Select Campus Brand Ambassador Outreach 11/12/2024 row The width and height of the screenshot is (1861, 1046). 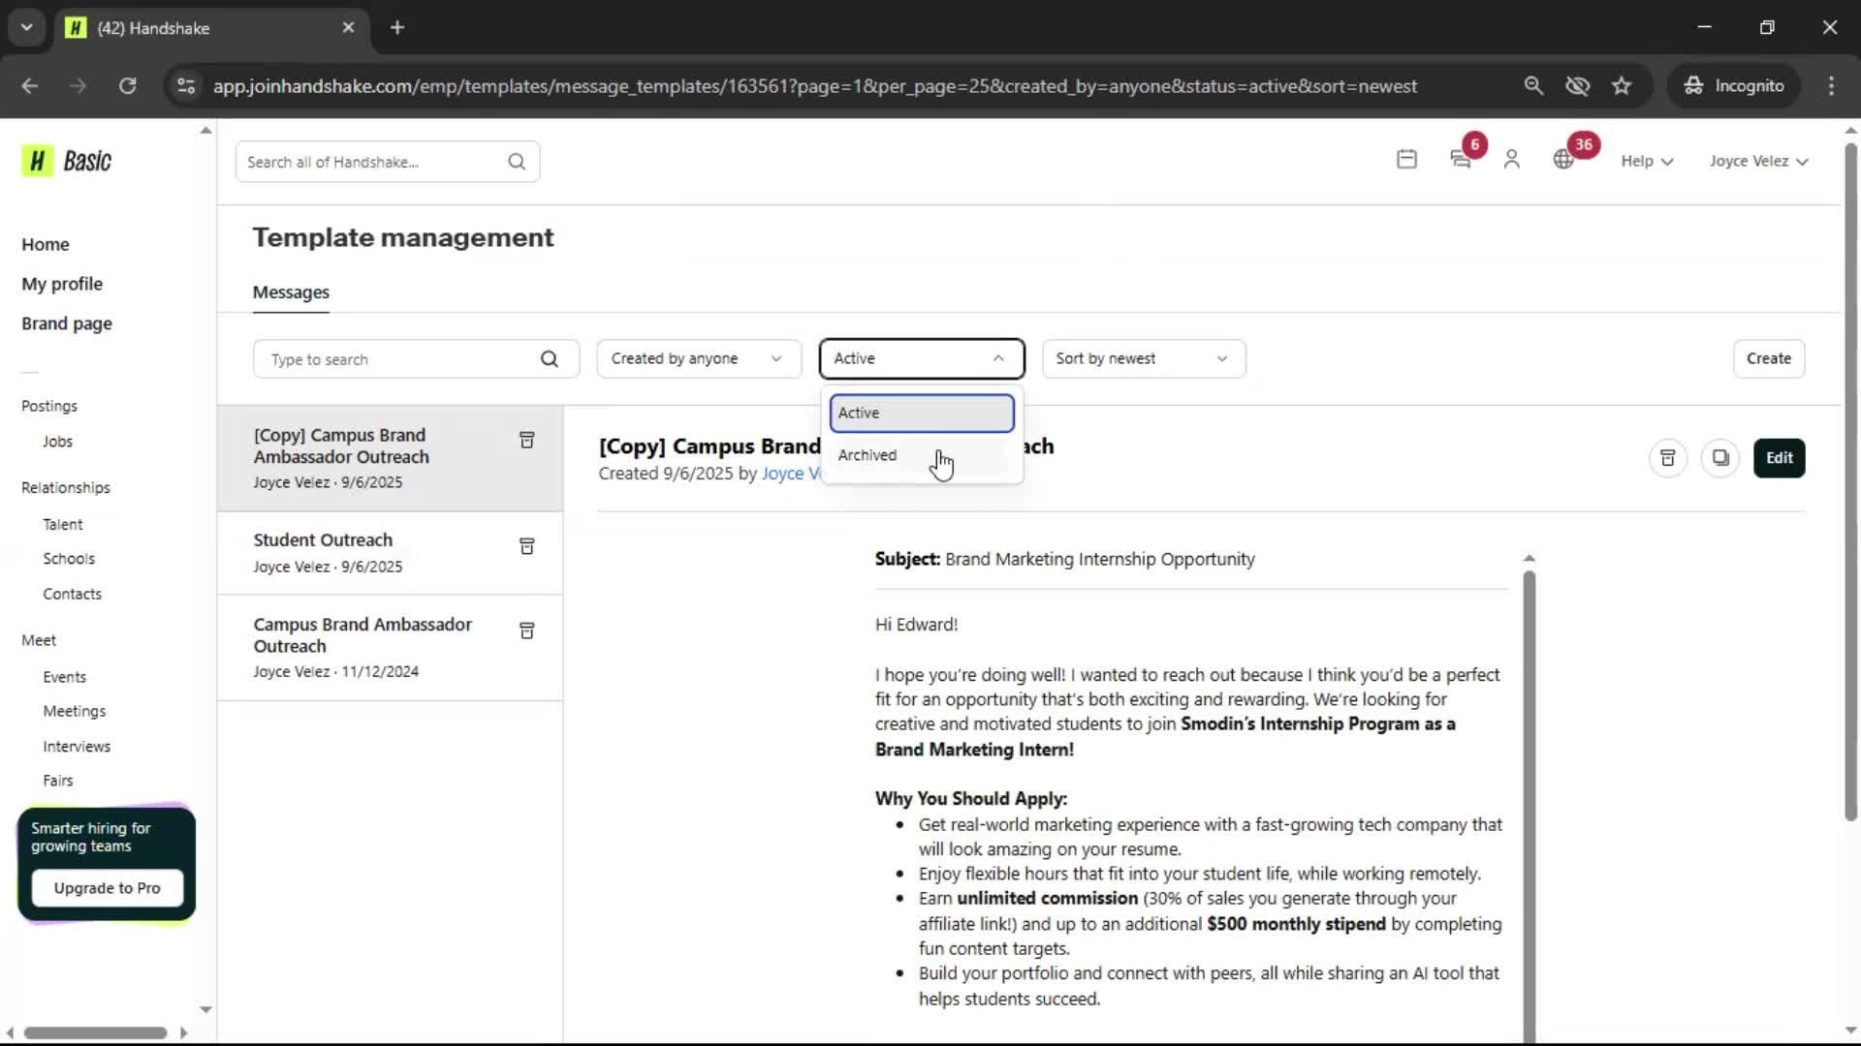point(390,648)
